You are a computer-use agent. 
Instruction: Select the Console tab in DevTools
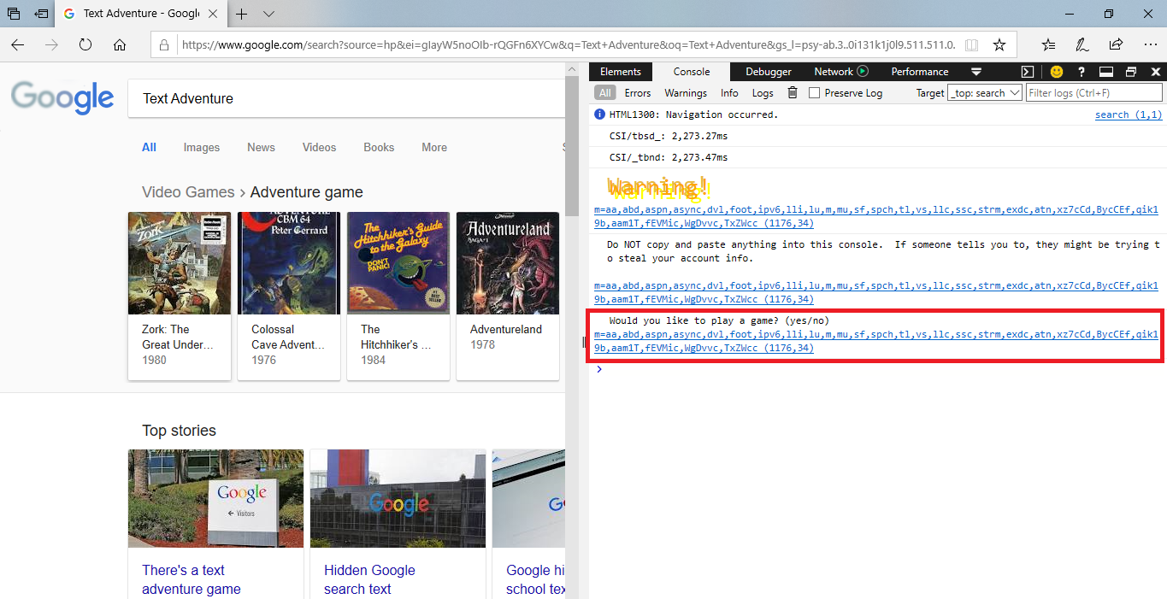[x=692, y=72]
